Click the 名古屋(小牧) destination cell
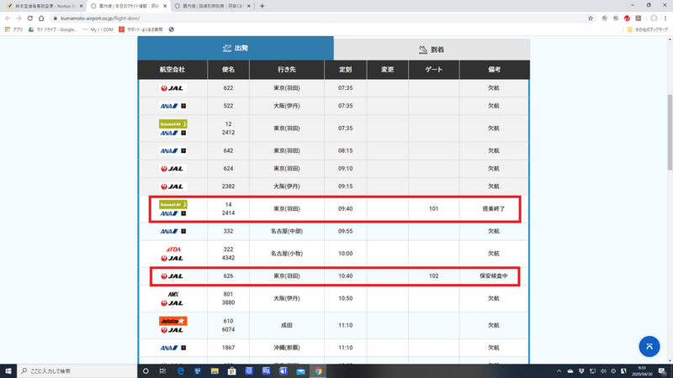673x378 pixels. pos(287,254)
